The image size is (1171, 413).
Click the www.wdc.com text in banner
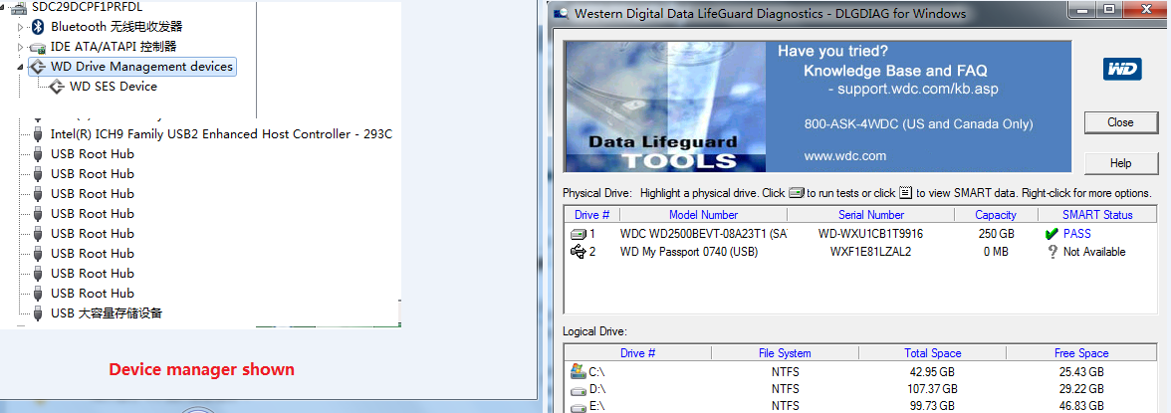pyautogui.click(x=844, y=156)
